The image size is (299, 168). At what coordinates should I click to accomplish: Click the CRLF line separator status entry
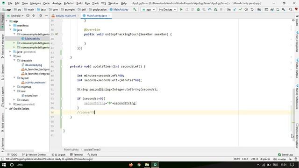coord(245,159)
